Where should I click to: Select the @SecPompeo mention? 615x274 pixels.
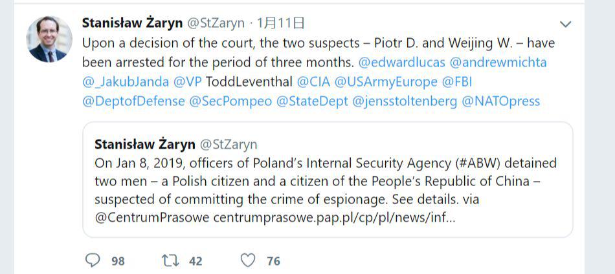pyautogui.click(x=229, y=101)
